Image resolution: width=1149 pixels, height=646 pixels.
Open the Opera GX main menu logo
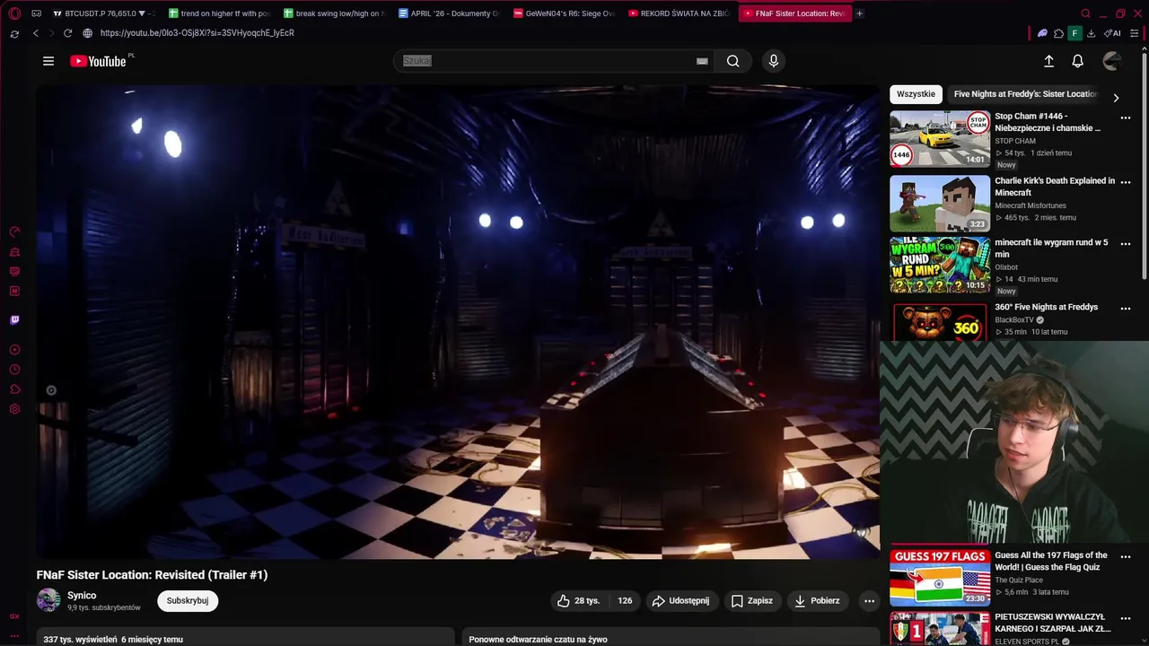[14, 13]
